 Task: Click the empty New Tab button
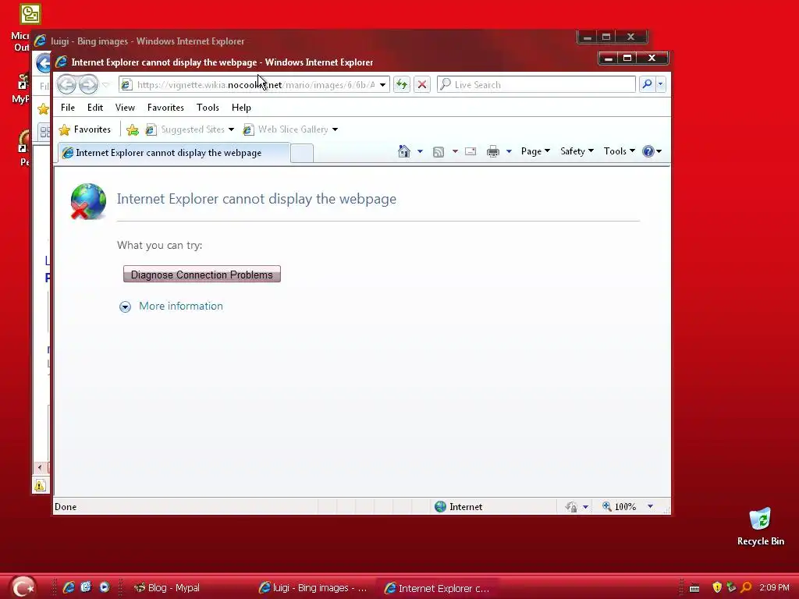coord(302,154)
